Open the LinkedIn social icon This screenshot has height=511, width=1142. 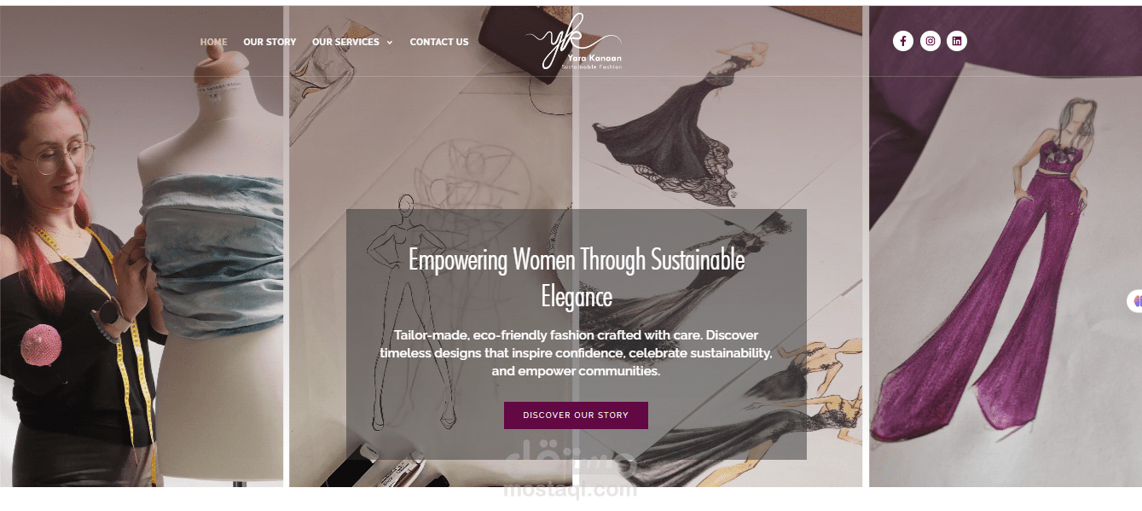click(x=957, y=41)
